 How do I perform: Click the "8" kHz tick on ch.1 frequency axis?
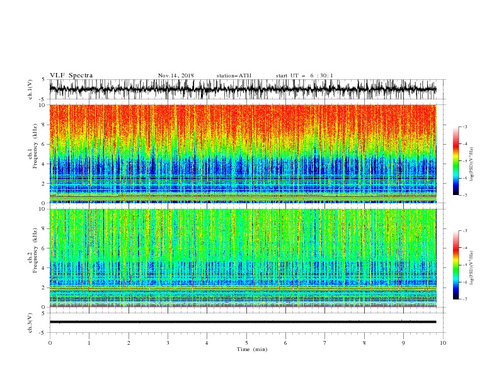tap(44, 125)
